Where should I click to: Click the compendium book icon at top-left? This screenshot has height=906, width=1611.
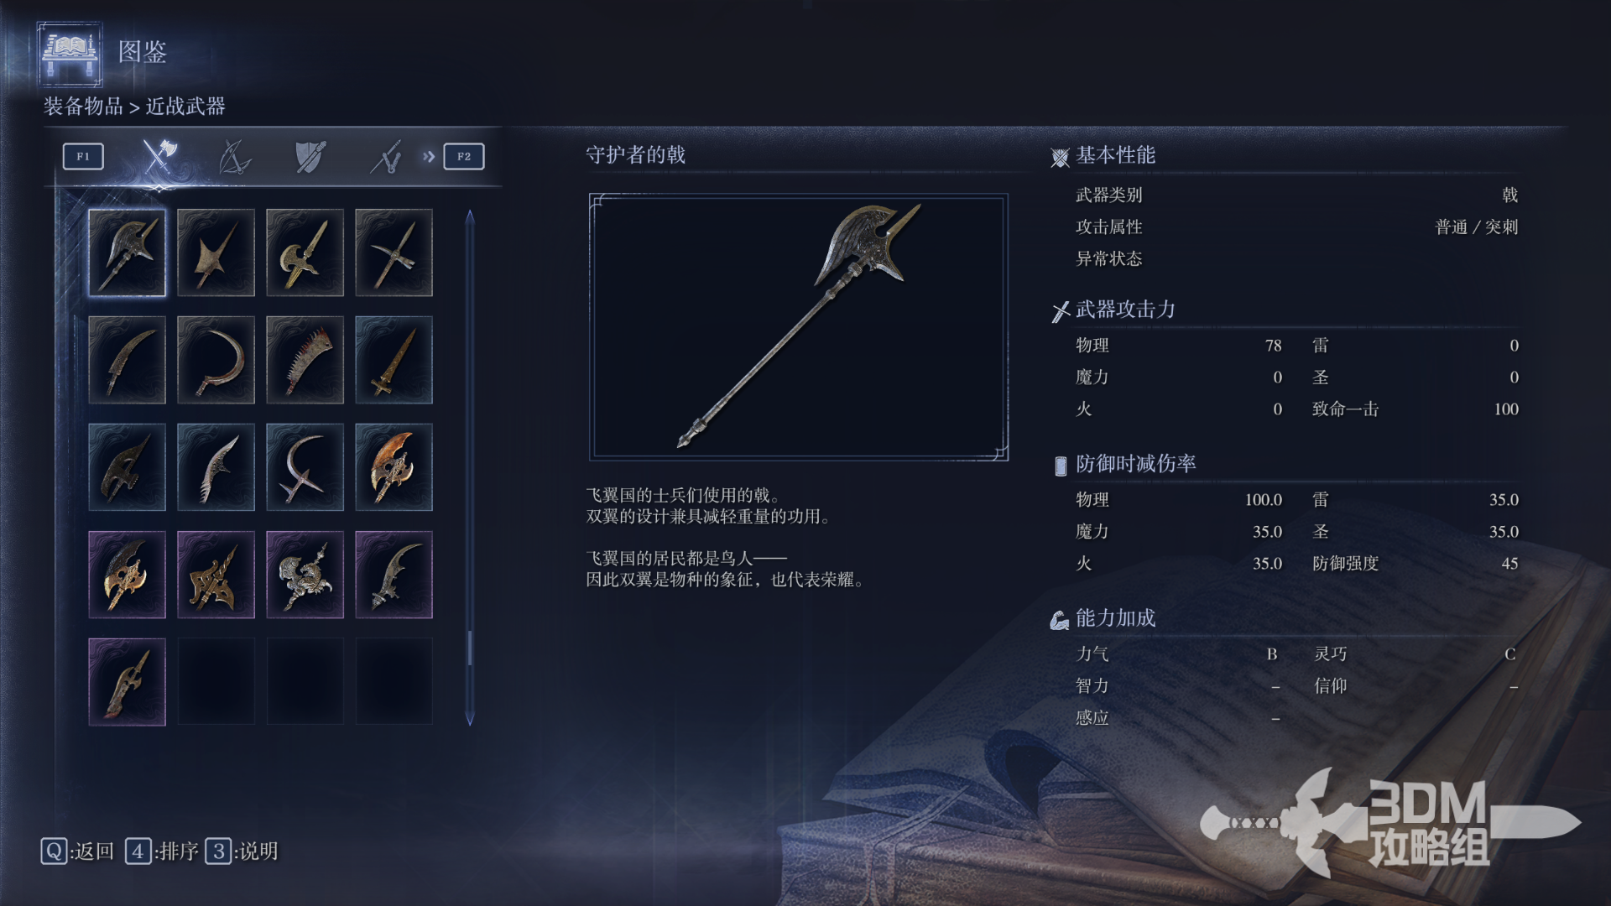(x=70, y=54)
